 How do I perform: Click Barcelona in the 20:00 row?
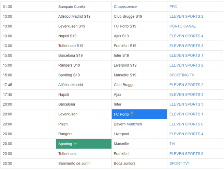coord(84,104)
